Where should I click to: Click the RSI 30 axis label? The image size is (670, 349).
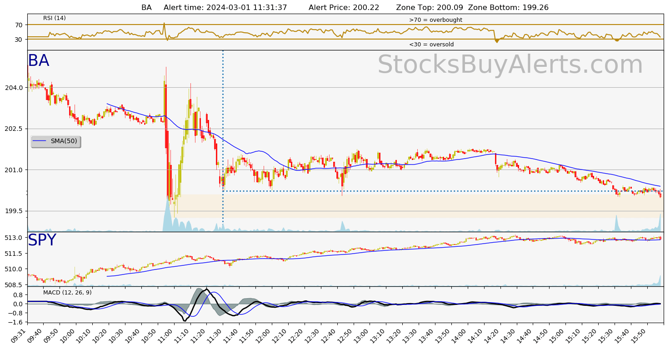pos(19,40)
